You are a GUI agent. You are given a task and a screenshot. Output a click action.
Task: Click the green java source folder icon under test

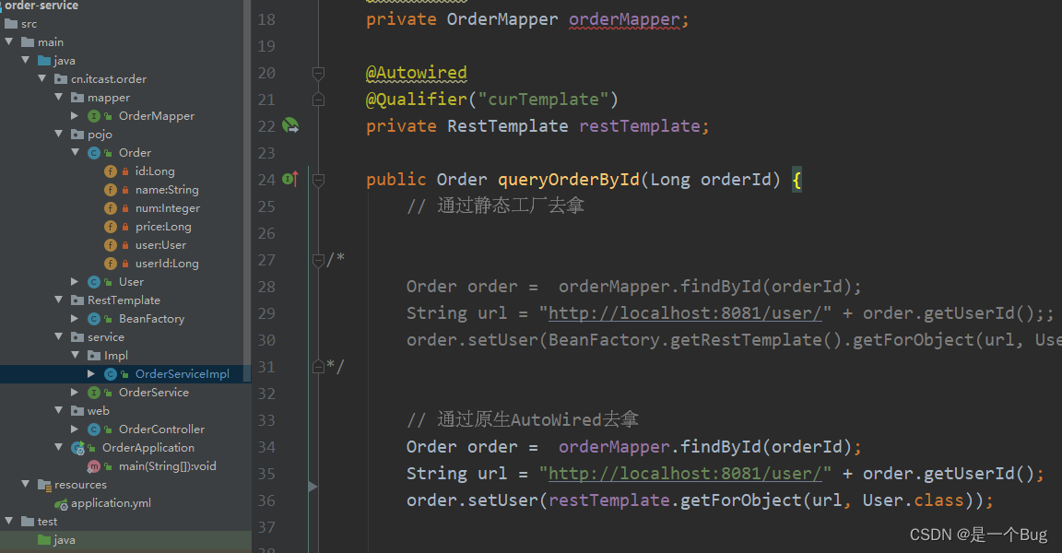pos(44,539)
